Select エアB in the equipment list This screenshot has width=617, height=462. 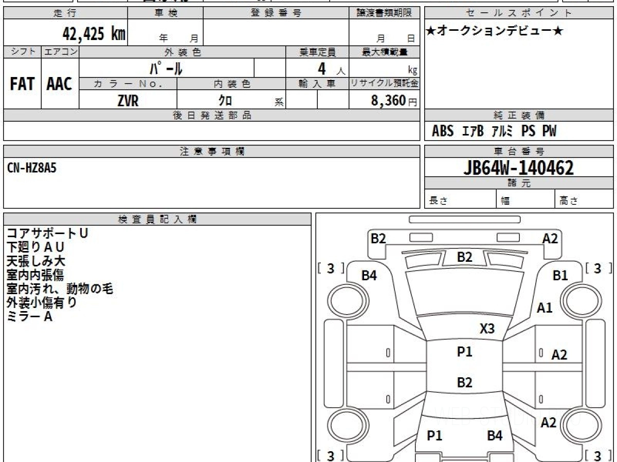(473, 131)
